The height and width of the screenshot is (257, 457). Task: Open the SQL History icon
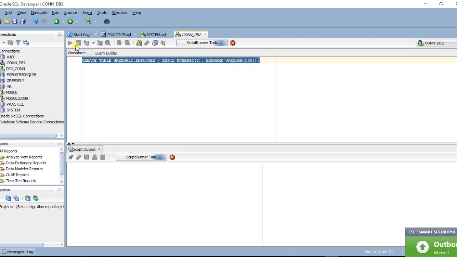pos(155,43)
